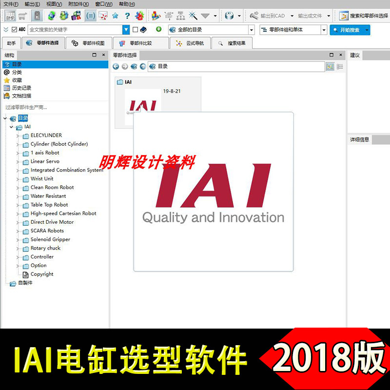Screen dimensions: 390x390
Task: Click the floppy disk with colored books icon
Action: coord(77,16)
